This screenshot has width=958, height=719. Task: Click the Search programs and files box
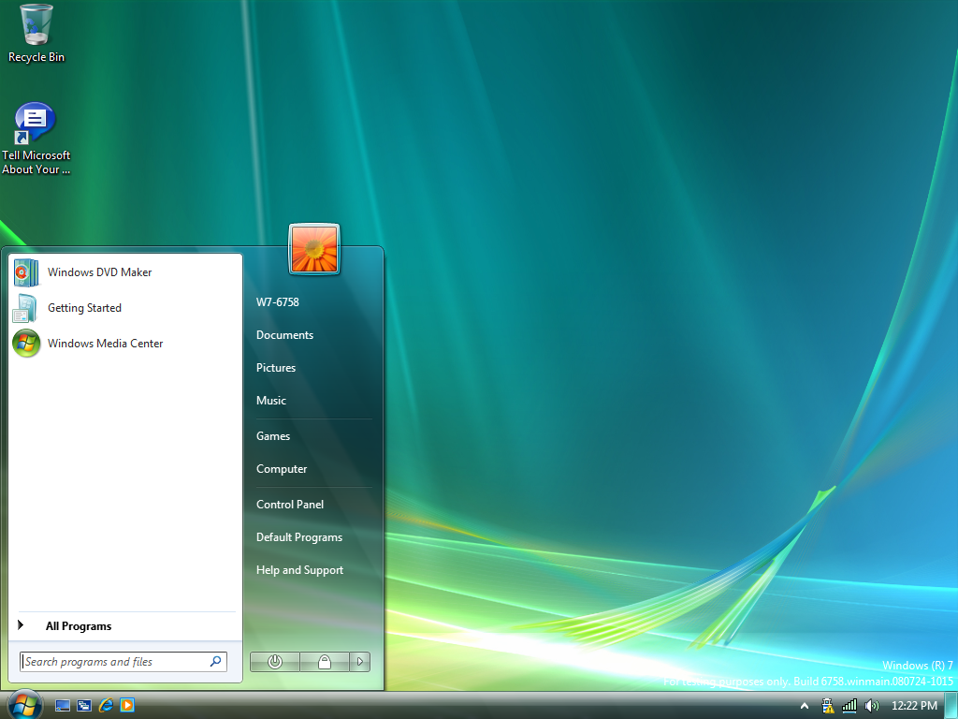114,662
